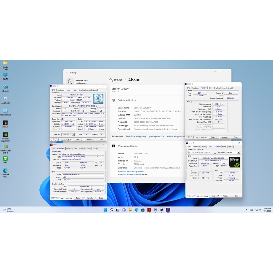Click the Settings back arrow
The image size is (273, 273).
point(67,73)
